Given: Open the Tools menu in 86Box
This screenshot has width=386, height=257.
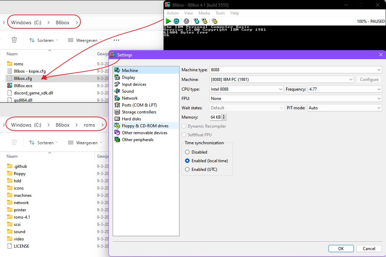Looking at the screenshot, I should pos(220,13).
